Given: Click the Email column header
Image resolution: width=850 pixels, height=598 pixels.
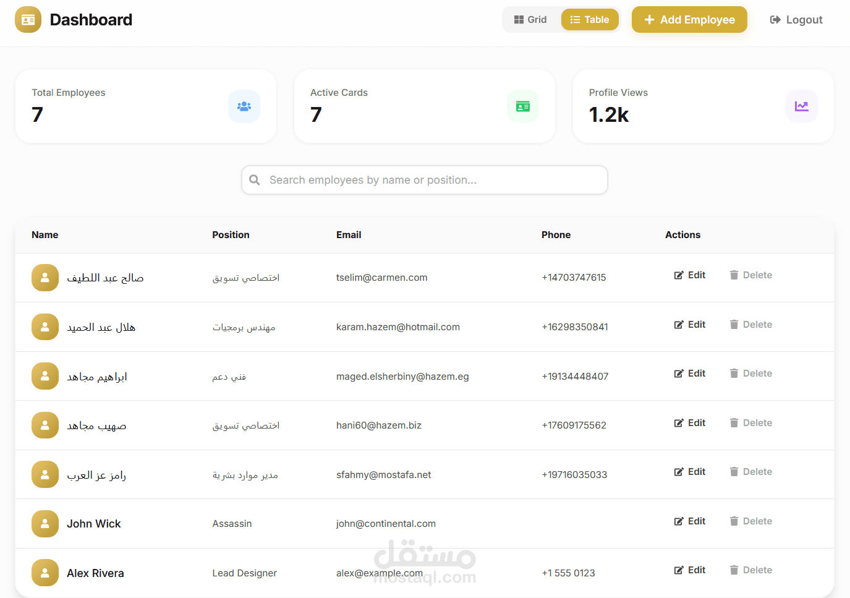Looking at the screenshot, I should pos(349,235).
